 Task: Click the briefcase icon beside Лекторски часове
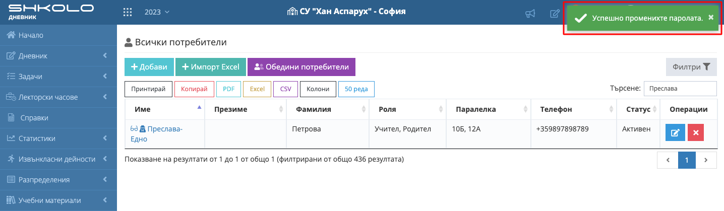[11, 97]
